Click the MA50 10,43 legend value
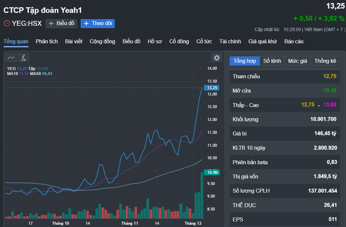This screenshot has width=346, height=227. 47,74
